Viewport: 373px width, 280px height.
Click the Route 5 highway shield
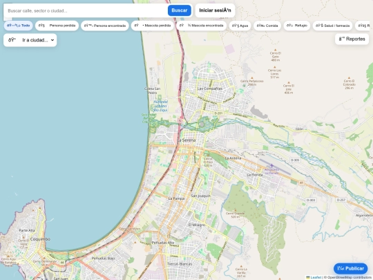[x=180, y=121]
